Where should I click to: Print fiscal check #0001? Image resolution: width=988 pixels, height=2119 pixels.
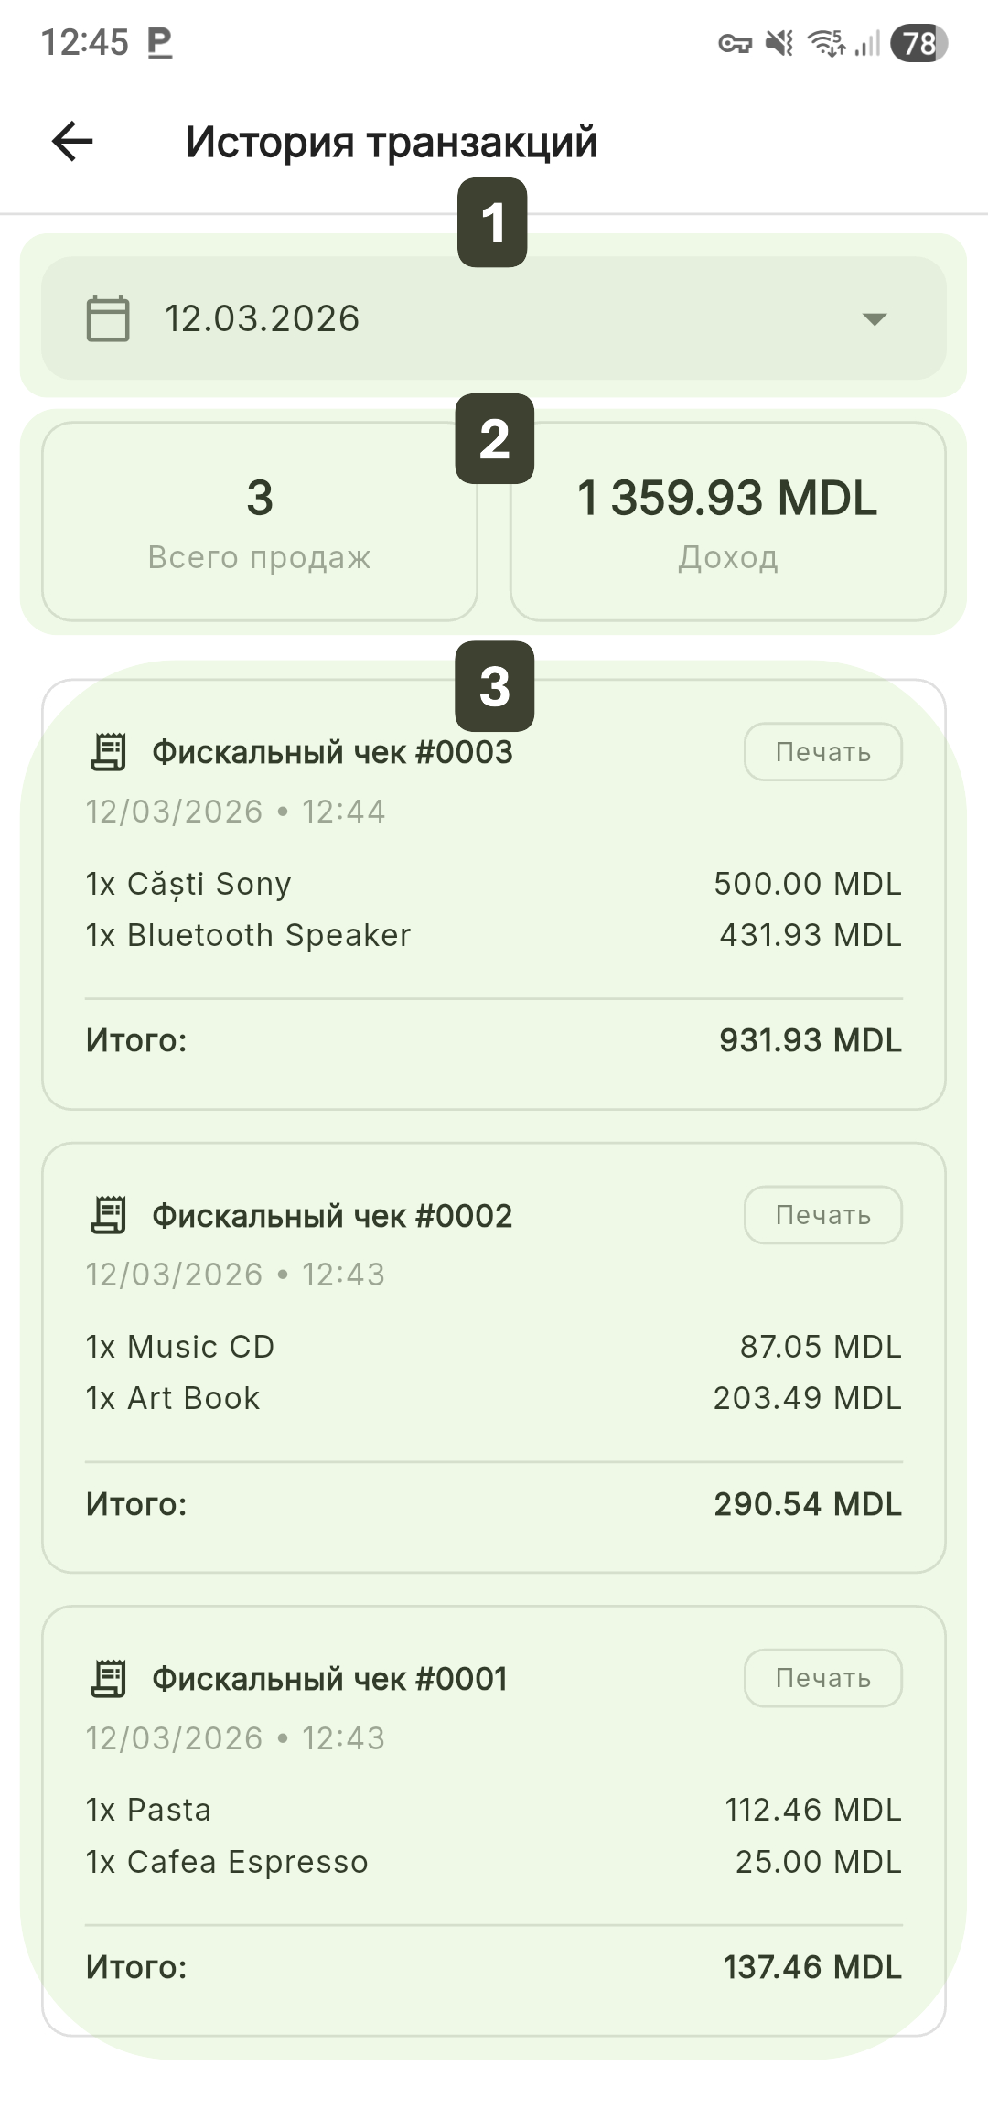click(x=822, y=1678)
